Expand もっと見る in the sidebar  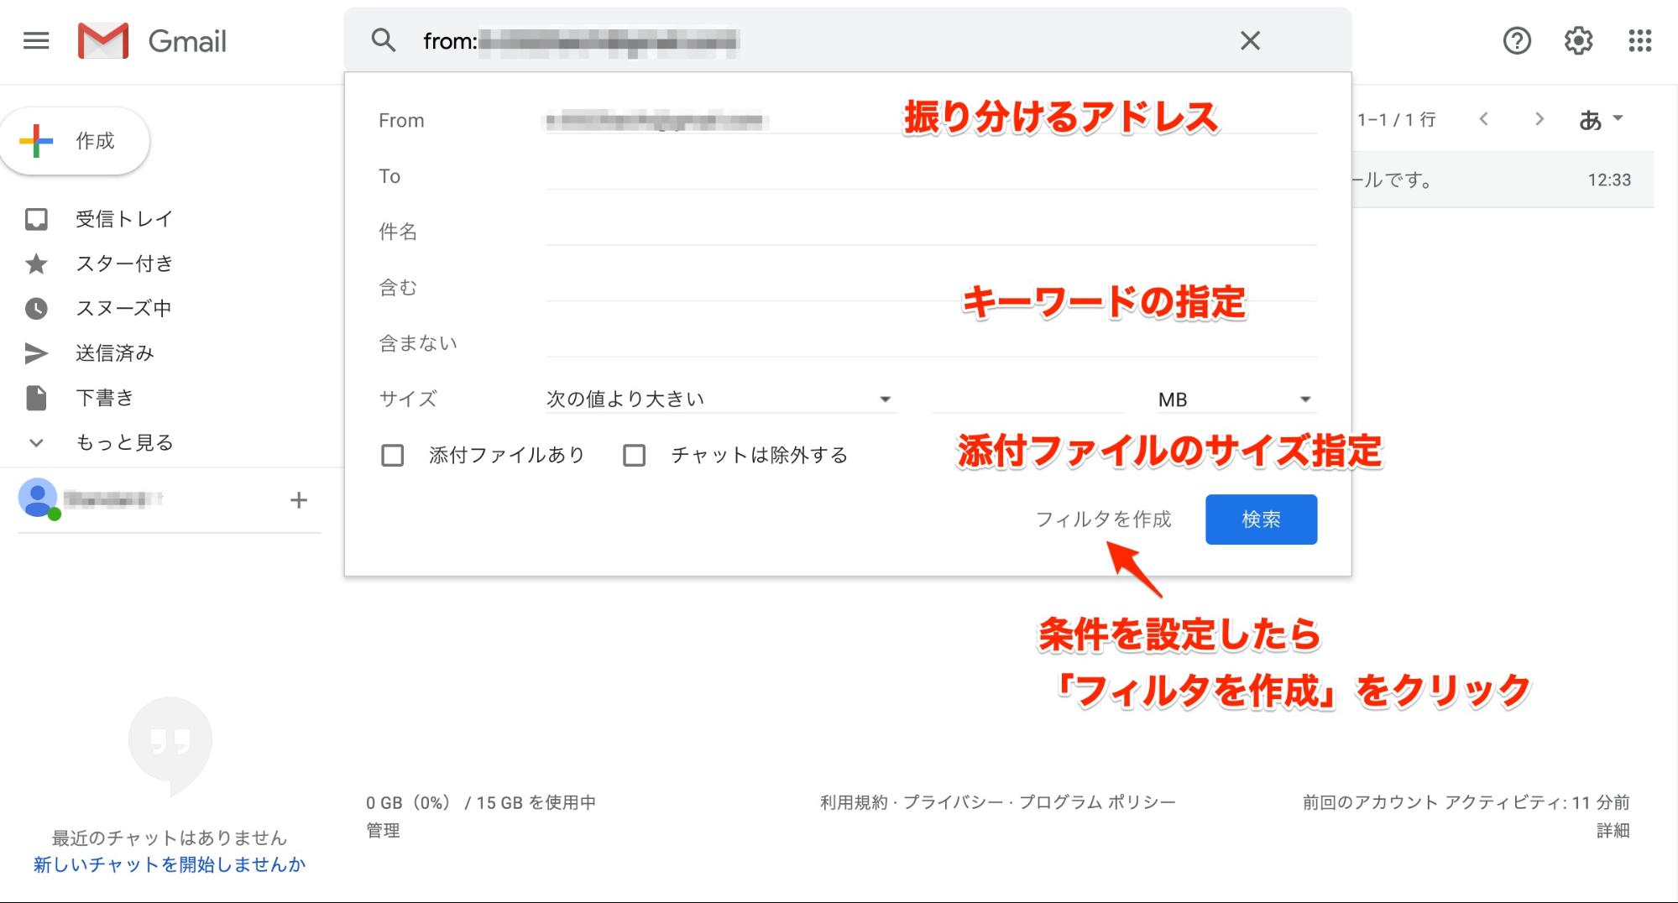coord(124,442)
